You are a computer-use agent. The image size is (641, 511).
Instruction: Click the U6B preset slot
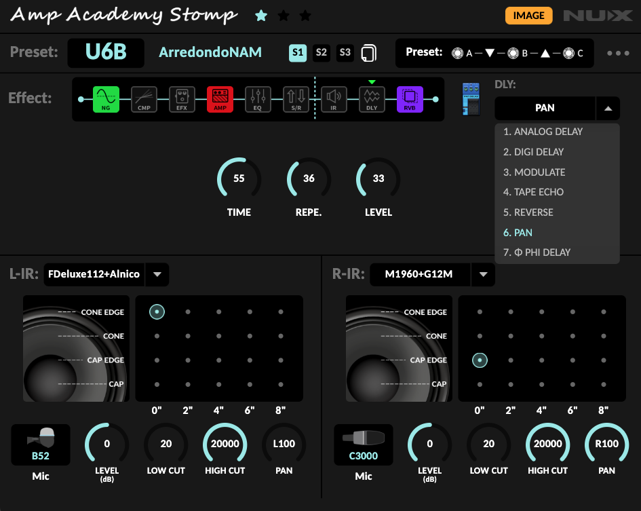pyautogui.click(x=106, y=52)
